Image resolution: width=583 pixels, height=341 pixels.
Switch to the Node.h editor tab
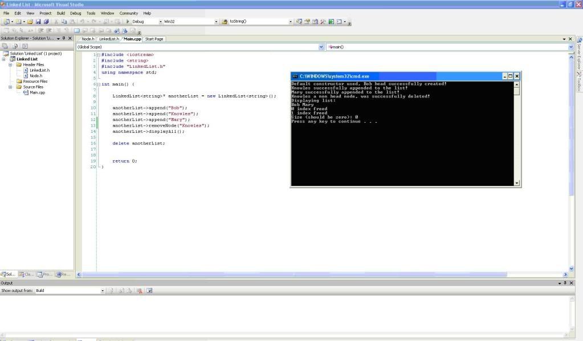(88, 39)
